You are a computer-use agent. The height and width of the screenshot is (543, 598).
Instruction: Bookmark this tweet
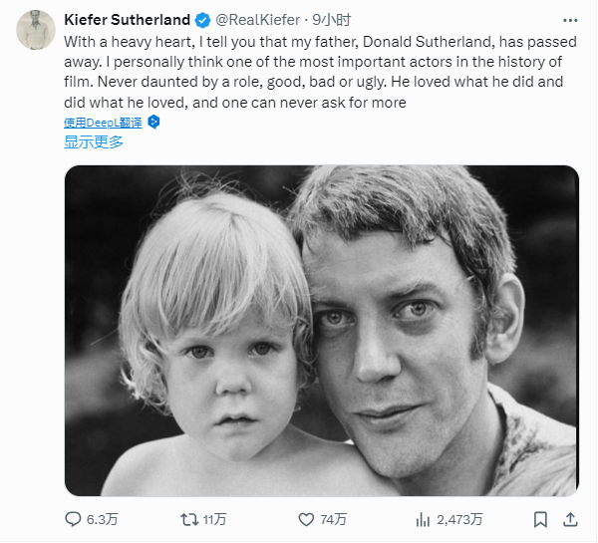click(540, 519)
